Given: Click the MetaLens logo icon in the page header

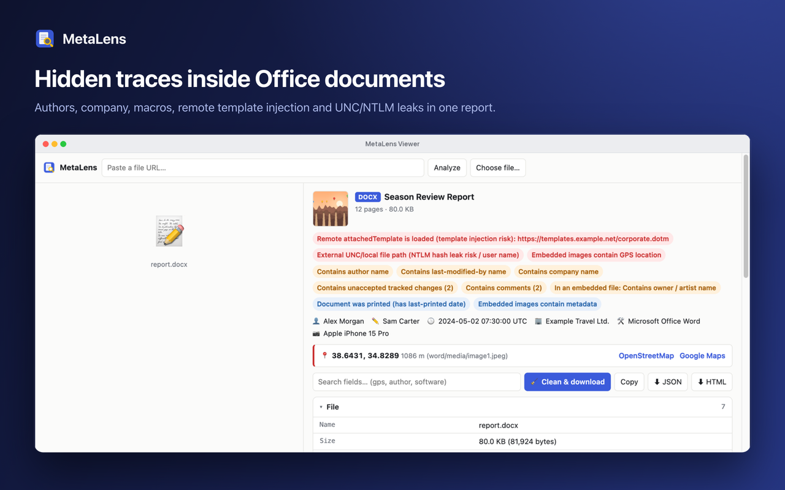Looking at the screenshot, I should 45,39.
